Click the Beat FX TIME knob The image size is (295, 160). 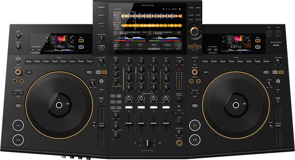pyautogui.click(x=179, y=122)
